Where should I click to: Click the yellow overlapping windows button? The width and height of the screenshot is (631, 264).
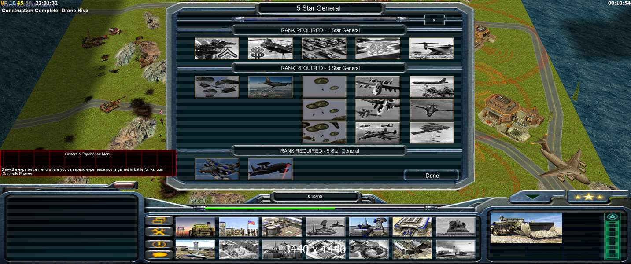click(159, 220)
